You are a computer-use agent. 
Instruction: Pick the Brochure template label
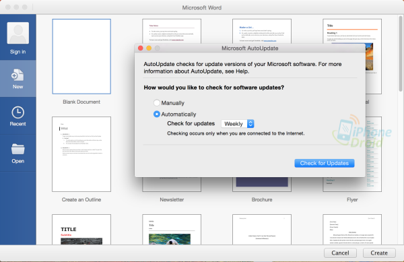tap(262, 199)
